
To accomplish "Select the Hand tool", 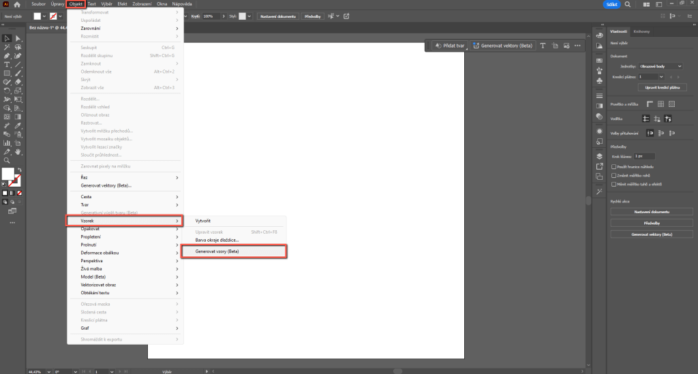I will pos(18,152).
